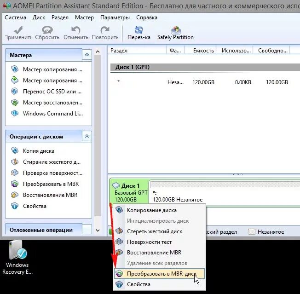The image size is (300, 294).
Task: Click the Копирование диска context menu icon
Action: pos(119,210)
